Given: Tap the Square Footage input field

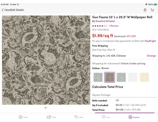Looking at the screenshot, I should click(x=125, y=95).
